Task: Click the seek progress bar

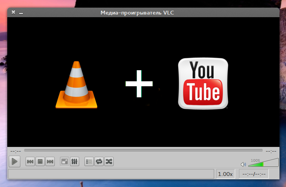Action: point(143,151)
